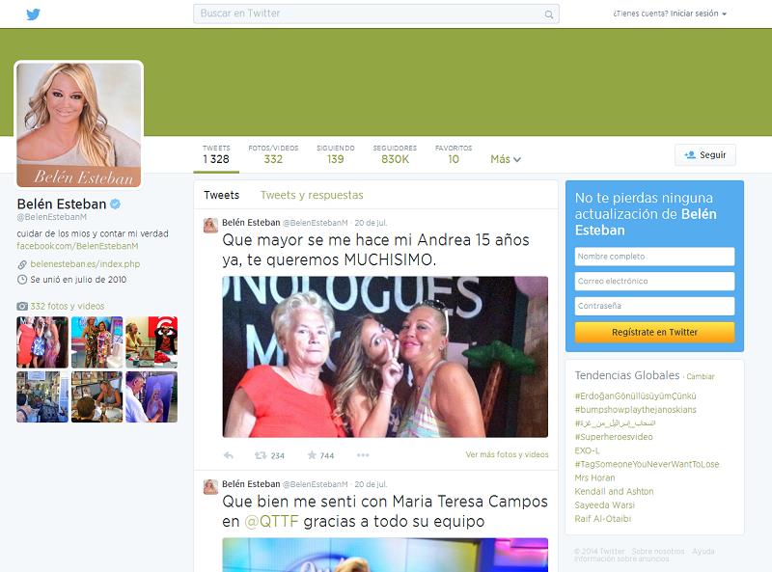
Task: Click Cambiar next to Tendencias Globales
Action: click(700, 376)
